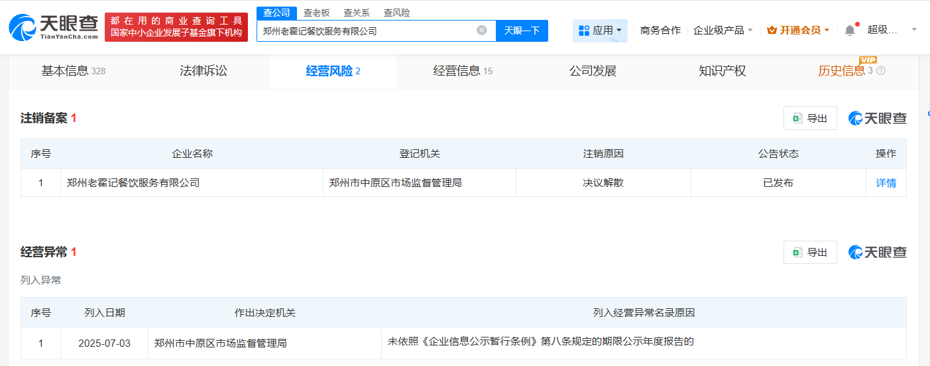The height and width of the screenshot is (366, 930).
Task: Click the red promotional banner
Action: tap(176, 27)
